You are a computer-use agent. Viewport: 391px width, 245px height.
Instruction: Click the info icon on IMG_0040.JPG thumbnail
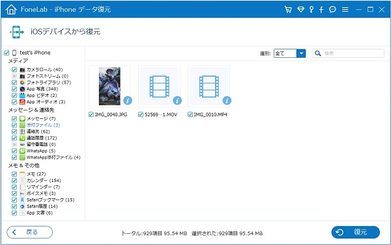(128, 101)
